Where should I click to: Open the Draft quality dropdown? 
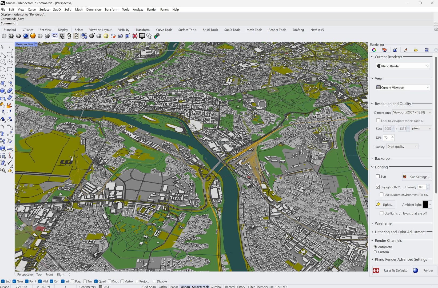point(402,147)
